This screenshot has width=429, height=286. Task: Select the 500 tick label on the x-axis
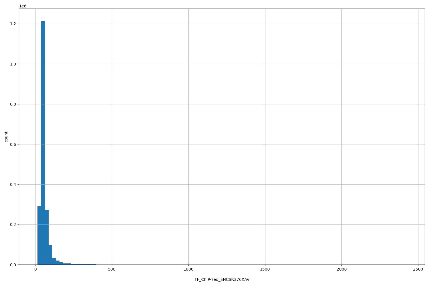(x=112, y=269)
